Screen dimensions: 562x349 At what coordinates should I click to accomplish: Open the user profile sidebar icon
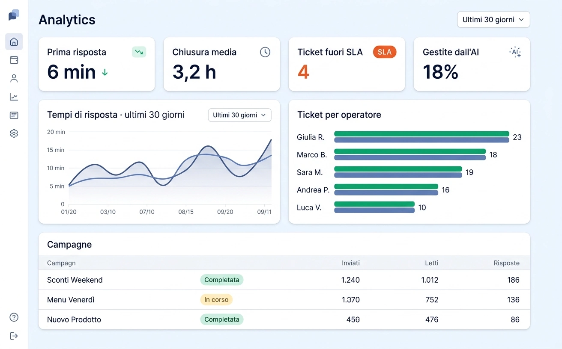14,78
